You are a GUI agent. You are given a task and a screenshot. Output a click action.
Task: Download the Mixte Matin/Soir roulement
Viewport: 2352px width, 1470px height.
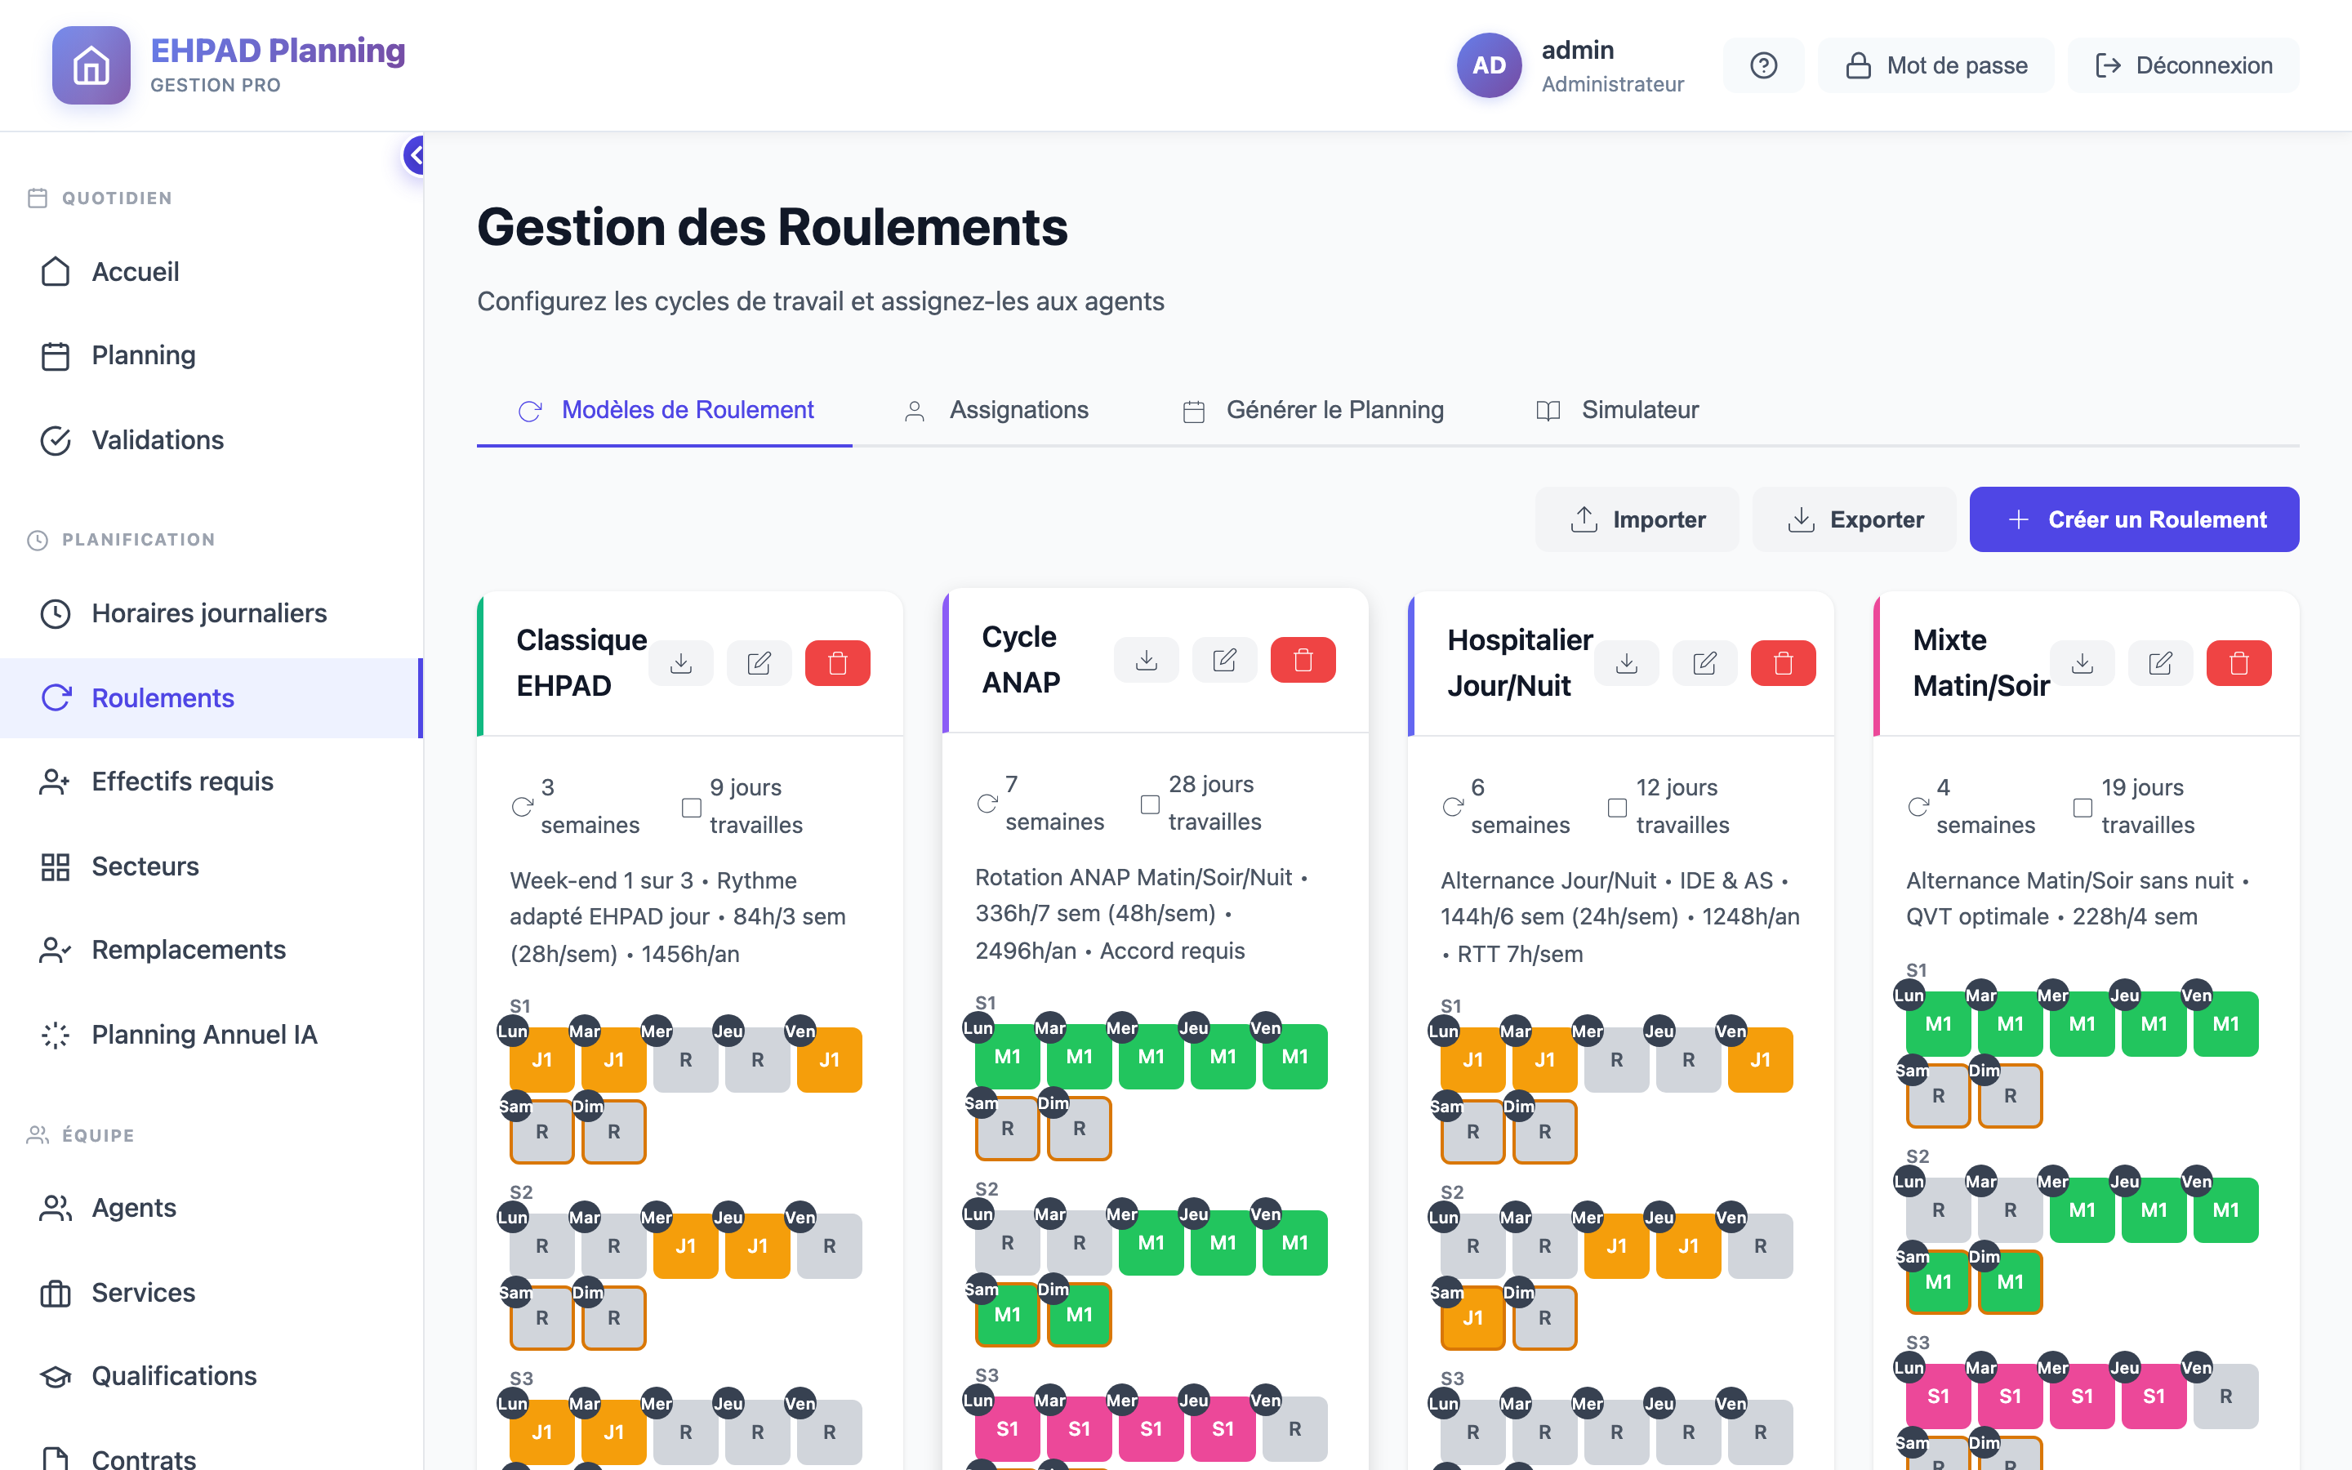point(2082,663)
